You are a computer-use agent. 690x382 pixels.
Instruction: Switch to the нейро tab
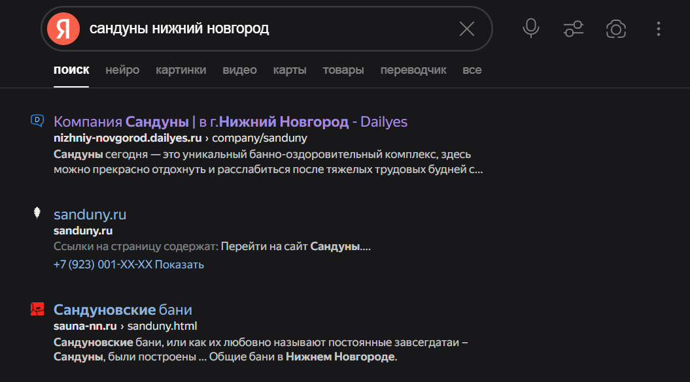(122, 70)
